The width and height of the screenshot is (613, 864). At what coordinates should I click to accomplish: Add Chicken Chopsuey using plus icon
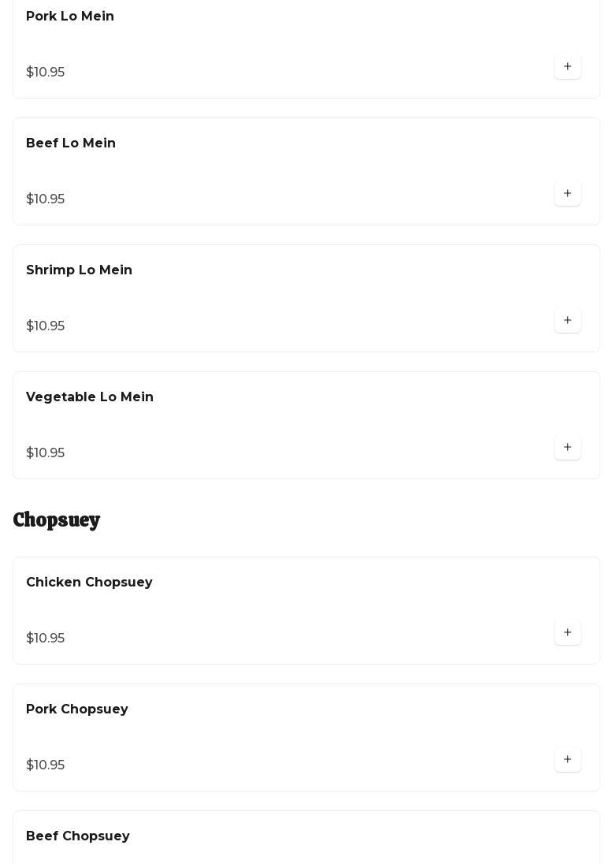point(567,633)
